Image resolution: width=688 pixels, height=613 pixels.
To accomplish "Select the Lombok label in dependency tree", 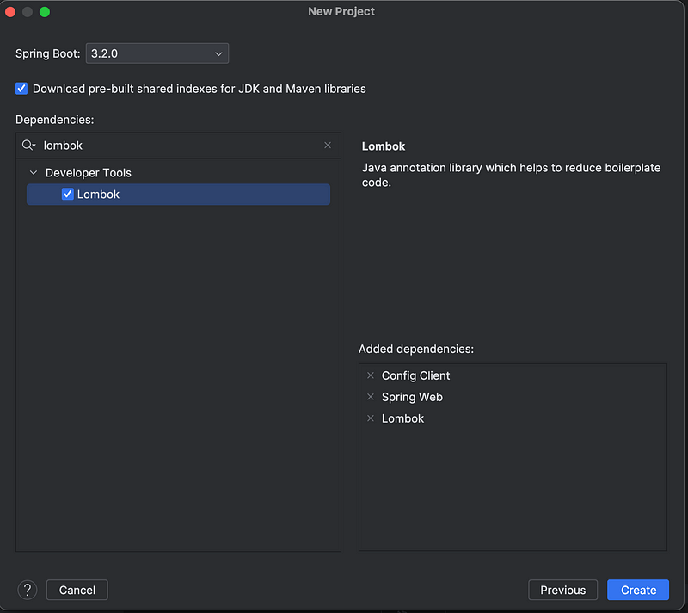I will 98,195.
